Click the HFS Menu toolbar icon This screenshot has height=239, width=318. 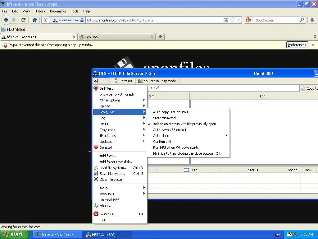tap(96, 81)
